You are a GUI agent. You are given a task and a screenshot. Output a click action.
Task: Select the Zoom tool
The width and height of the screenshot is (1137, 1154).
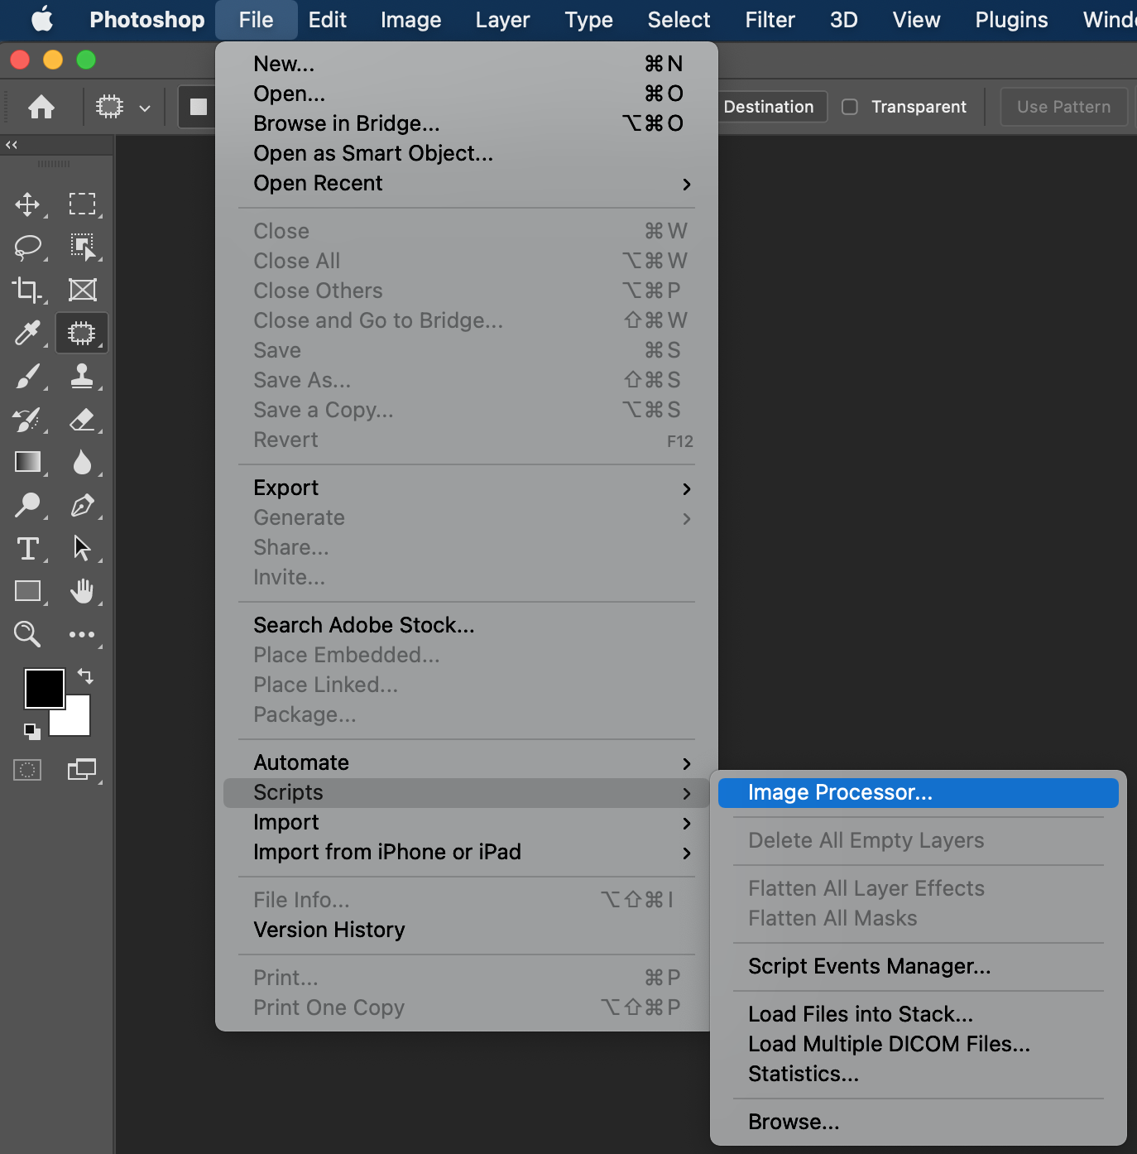pyautogui.click(x=27, y=634)
